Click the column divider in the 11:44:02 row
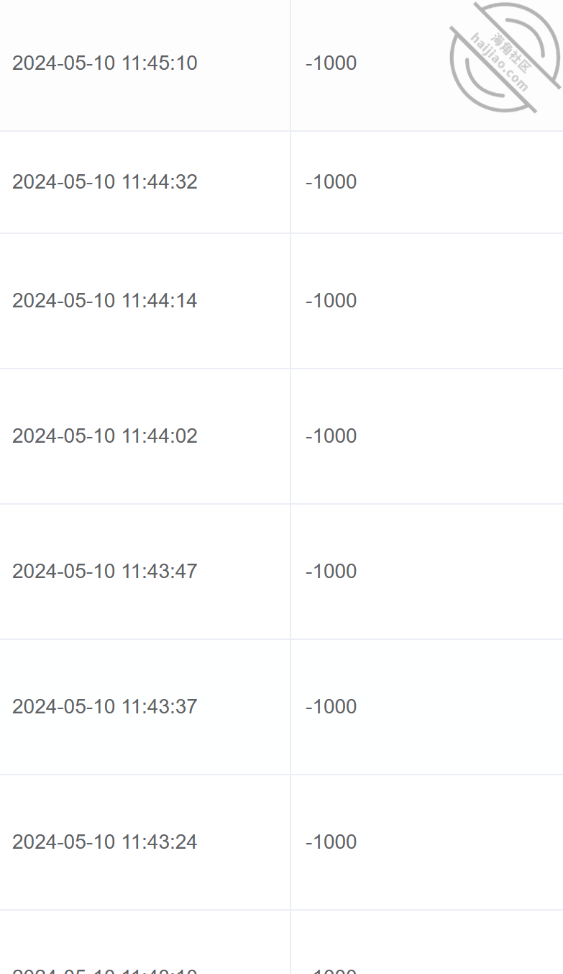563x974 pixels. 290,436
